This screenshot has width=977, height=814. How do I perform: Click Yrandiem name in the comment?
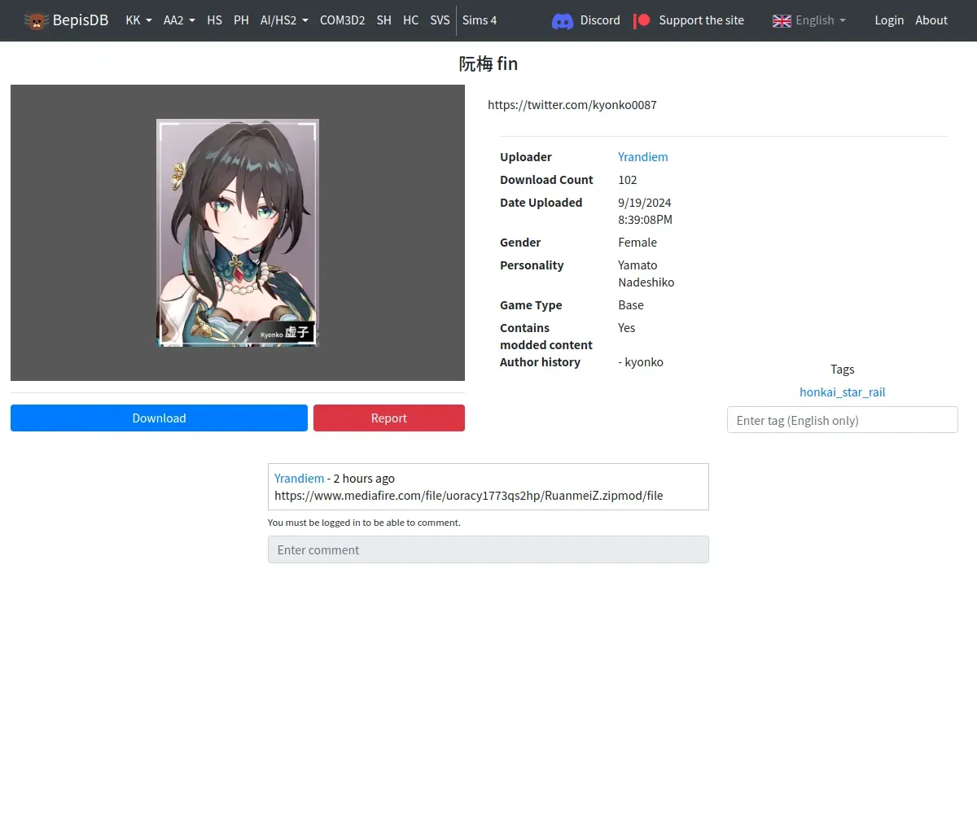coord(299,479)
